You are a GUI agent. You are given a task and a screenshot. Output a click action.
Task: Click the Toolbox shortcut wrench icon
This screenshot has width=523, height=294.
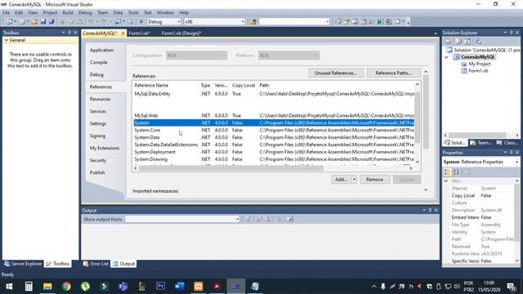coord(372,22)
